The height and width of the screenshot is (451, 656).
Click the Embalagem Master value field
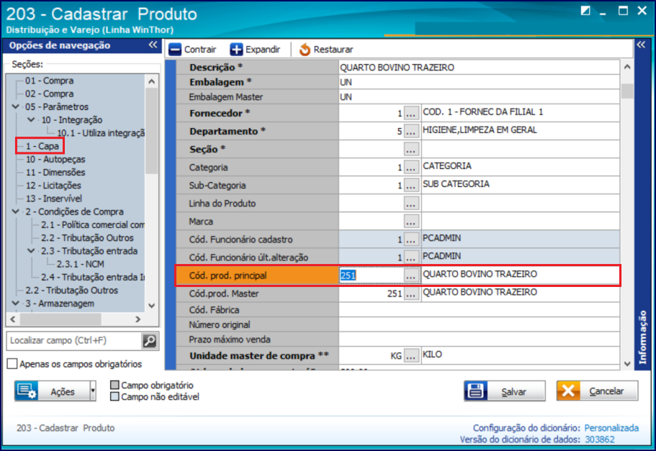(479, 96)
